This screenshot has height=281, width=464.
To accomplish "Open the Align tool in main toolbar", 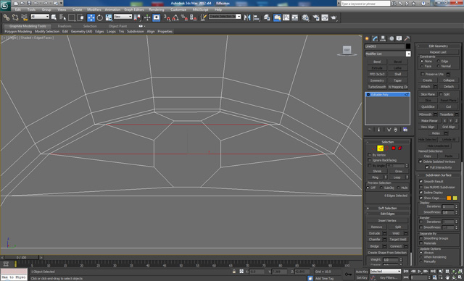I will (x=256, y=17).
